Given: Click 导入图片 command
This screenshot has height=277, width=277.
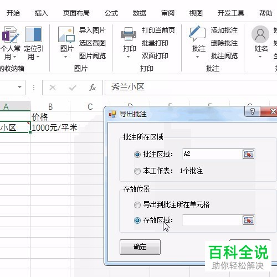Looking at the screenshot, I should [93, 30].
